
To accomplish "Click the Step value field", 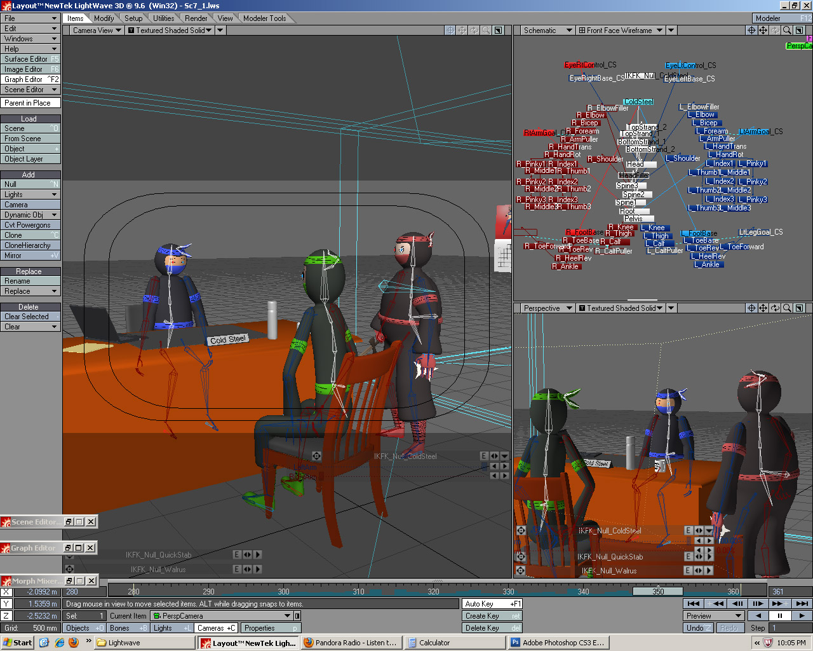I will tap(791, 627).
